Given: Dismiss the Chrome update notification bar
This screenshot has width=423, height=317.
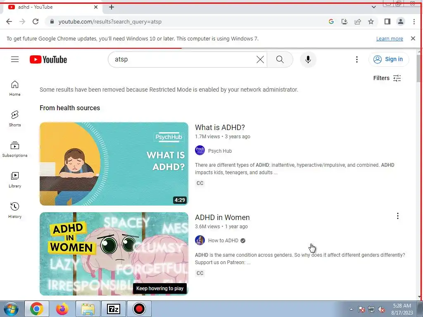Looking at the screenshot, I should 413,38.
